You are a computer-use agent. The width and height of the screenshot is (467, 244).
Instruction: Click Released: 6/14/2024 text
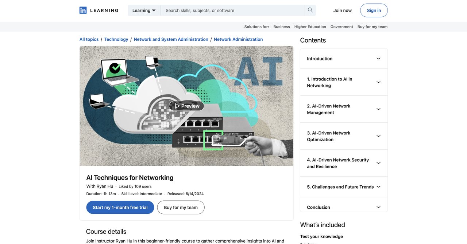[186, 194]
